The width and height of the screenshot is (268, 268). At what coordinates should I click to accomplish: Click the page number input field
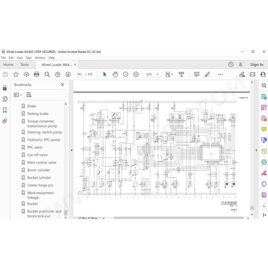pyautogui.click(x=80, y=74)
